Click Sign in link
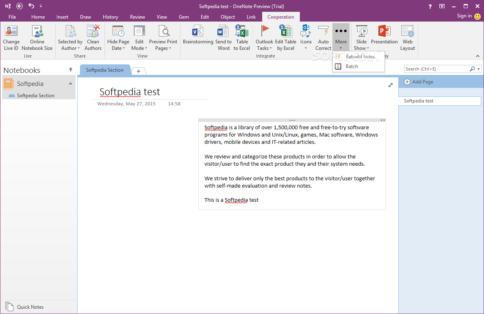 464,16
